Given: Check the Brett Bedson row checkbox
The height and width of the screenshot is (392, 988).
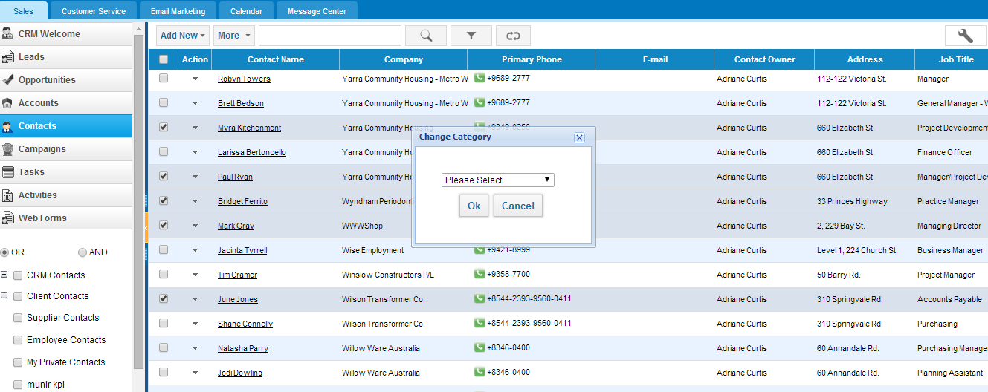Looking at the screenshot, I should (164, 102).
